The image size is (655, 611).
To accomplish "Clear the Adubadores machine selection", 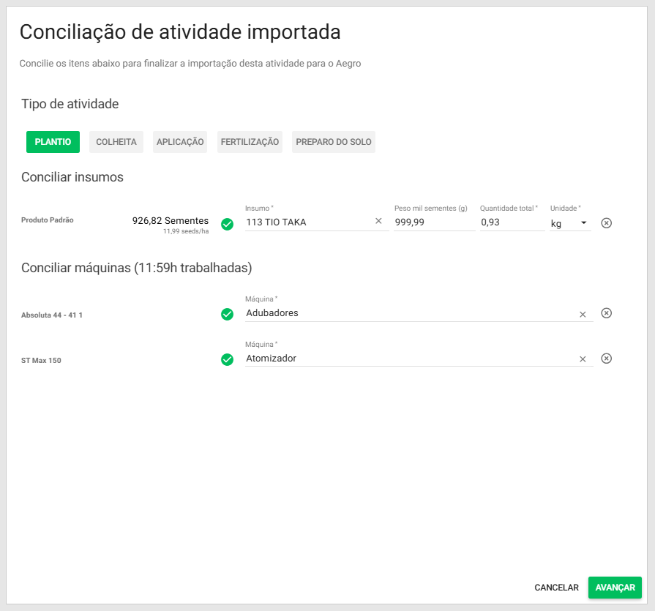I will coord(583,314).
